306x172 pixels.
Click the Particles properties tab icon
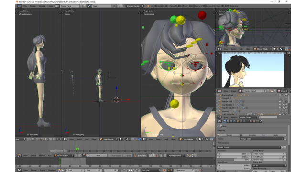click(257, 121)
